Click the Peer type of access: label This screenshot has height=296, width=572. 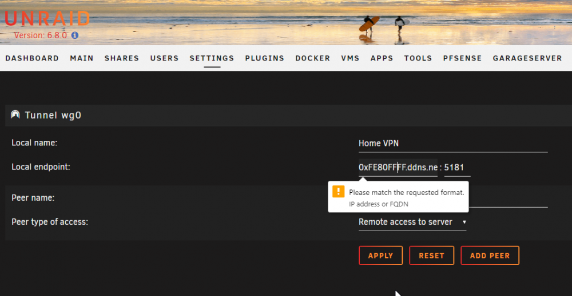[x=50, y=222]
